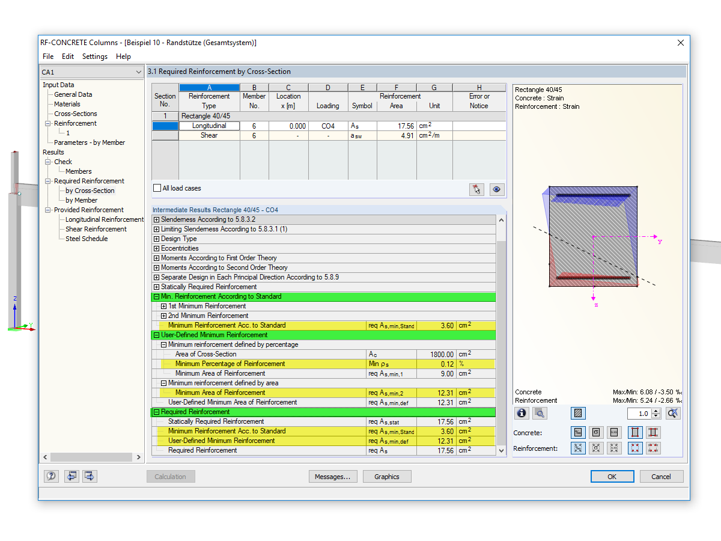Select General Data in navigator
This screenshot has width=721, height=541.
73,94
